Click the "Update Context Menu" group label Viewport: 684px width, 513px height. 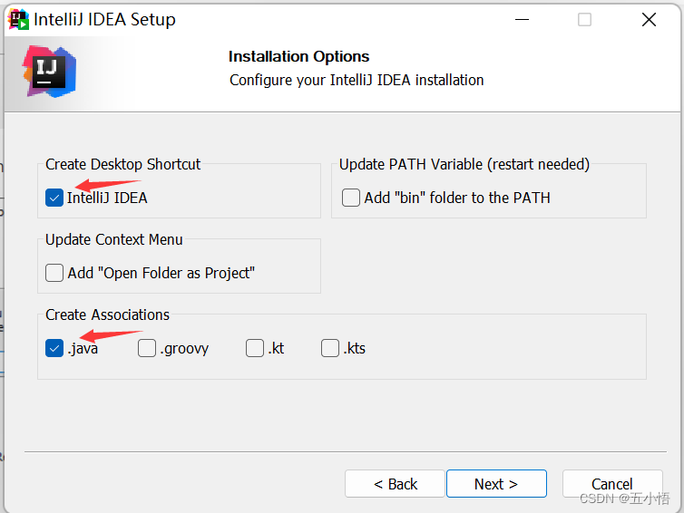point(114,239)
